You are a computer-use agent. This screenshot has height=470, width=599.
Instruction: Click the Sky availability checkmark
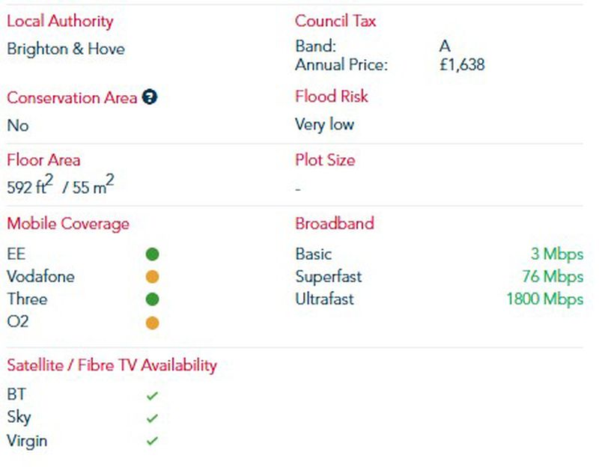pos(153,418)
